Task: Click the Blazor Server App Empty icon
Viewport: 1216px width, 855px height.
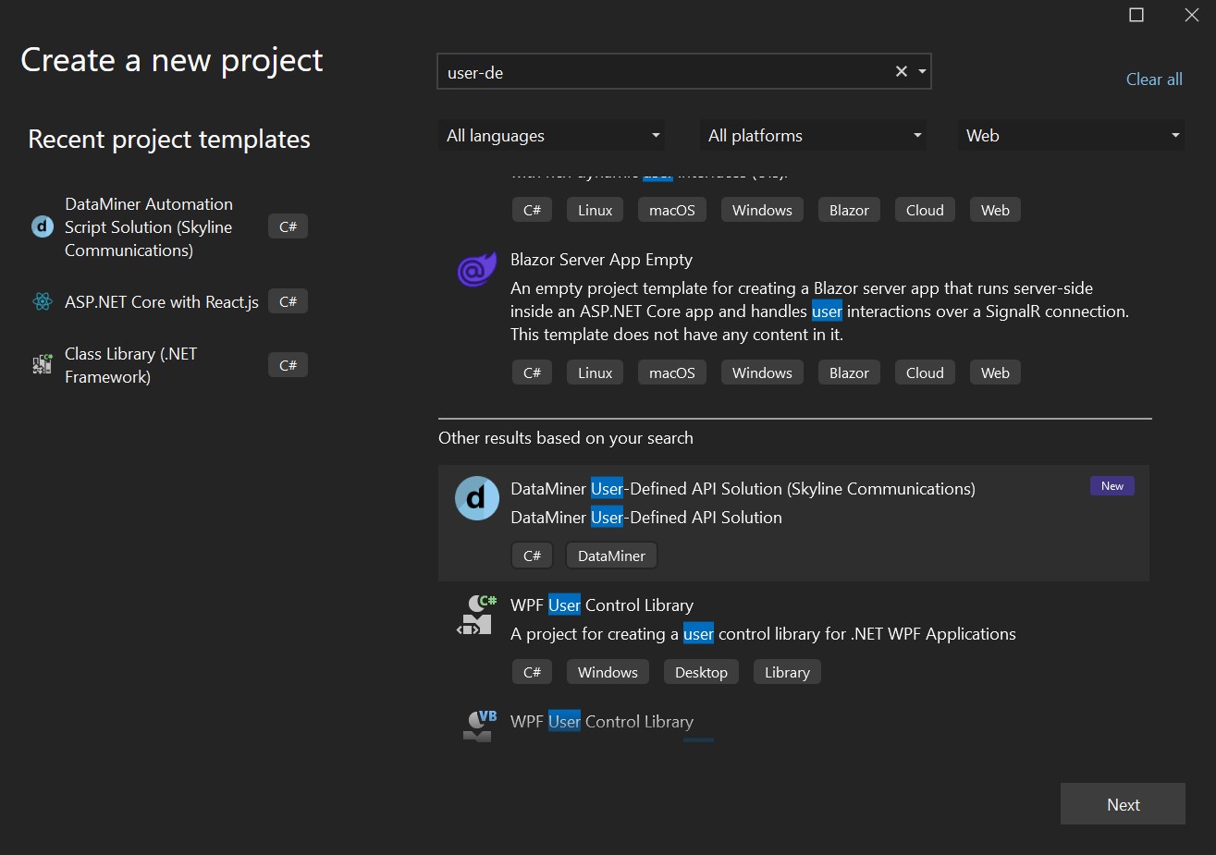Action: click(x=477, y=271)
